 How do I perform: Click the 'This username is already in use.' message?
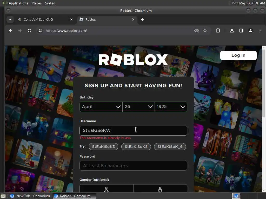click(105, 138)
